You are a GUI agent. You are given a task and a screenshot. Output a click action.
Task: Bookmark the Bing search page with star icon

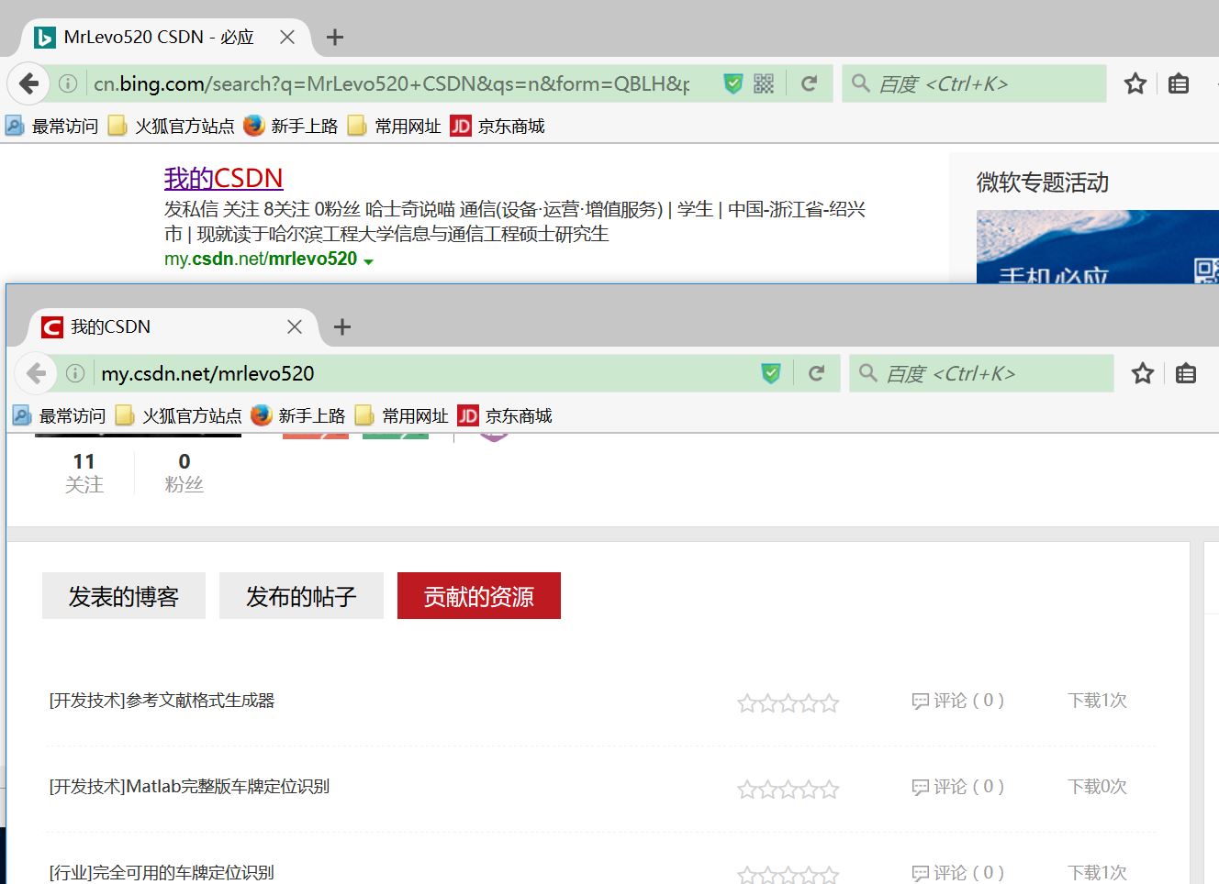click(1135, 84)
